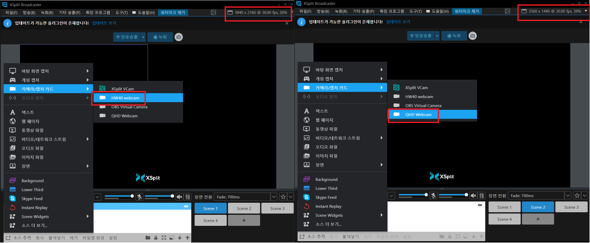Open 방송송출 dropdown arrow in right window

coord(437,36)
